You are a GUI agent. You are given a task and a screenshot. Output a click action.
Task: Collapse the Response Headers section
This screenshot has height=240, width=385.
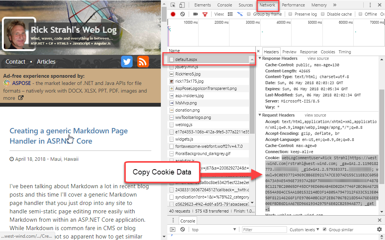click(260, 58)
